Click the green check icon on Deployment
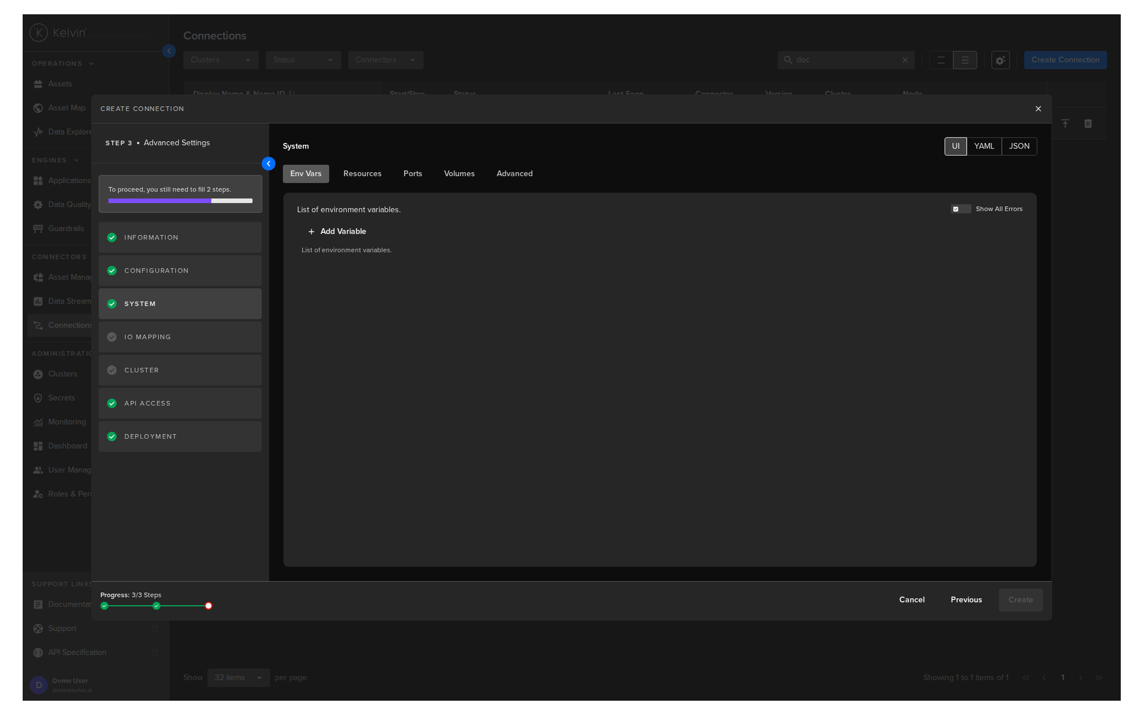The width and height of the screenshot is (1144, 715). 111,436
